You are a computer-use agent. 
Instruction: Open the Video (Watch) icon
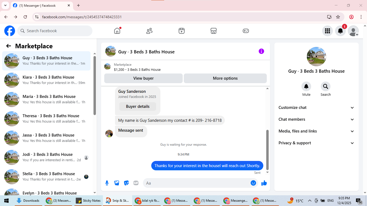coord(182,31)
